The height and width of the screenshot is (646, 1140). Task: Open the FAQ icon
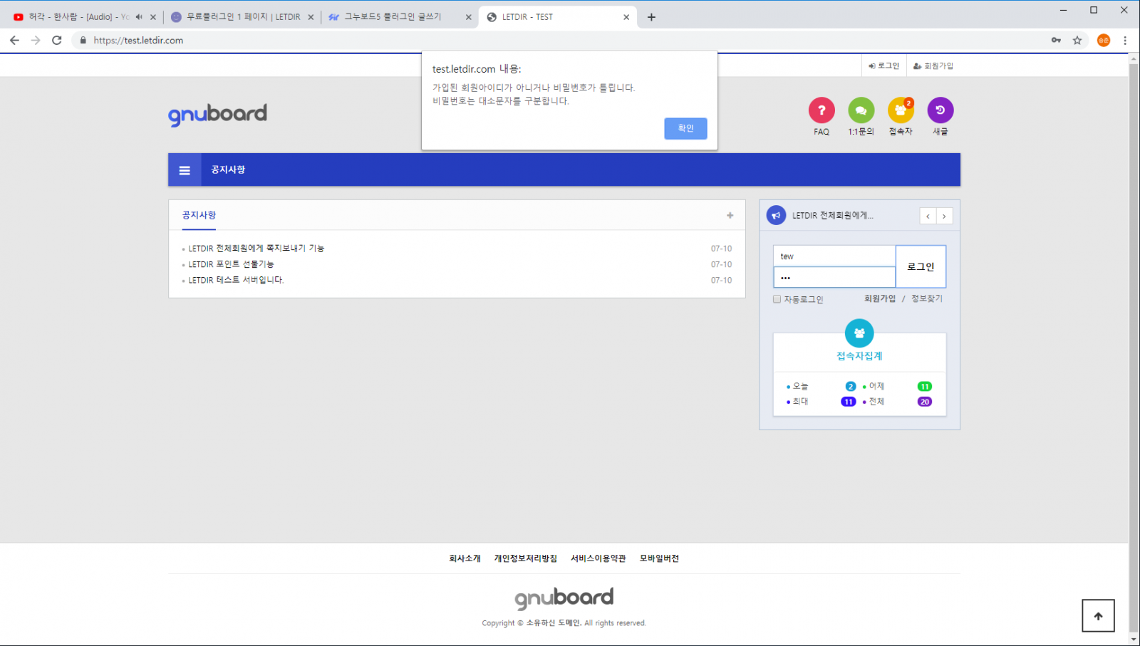[822, 110]
